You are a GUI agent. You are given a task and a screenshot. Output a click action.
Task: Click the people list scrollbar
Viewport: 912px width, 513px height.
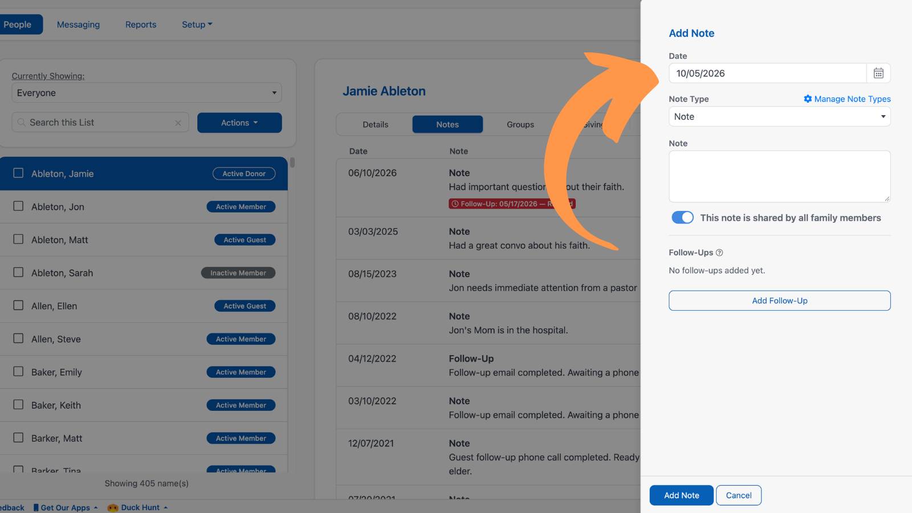tap(292, 162)
